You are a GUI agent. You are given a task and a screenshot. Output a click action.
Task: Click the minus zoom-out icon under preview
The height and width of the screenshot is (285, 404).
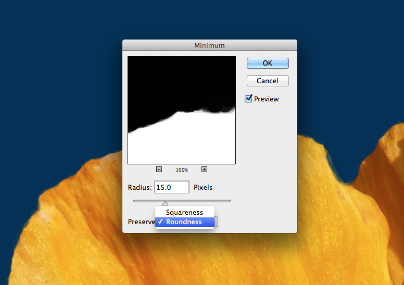point(159,169)
